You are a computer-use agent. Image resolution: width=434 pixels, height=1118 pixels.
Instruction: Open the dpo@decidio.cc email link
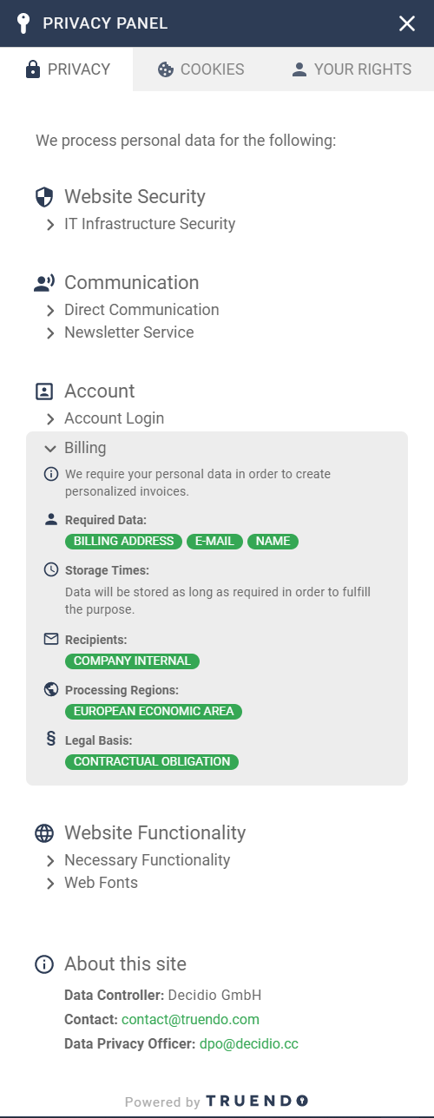(x=249, y=1044)
